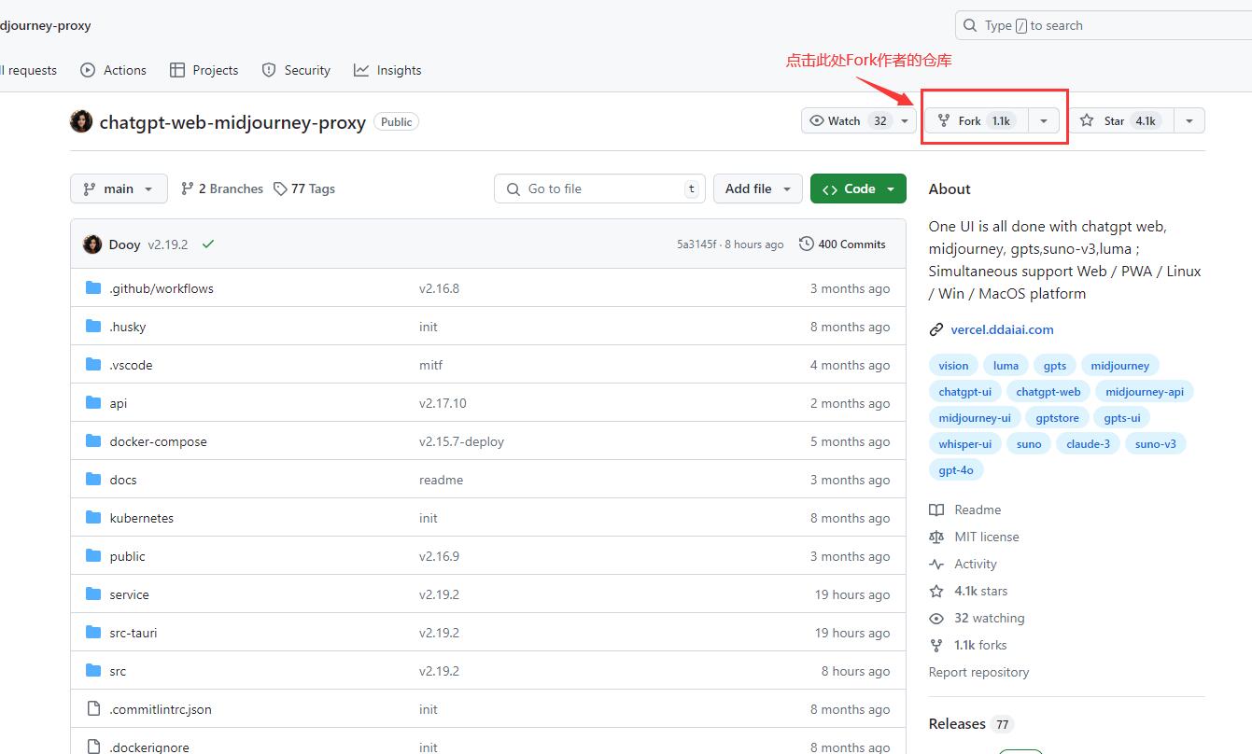Click the Dooy commit author avatar
The height and width of the screenshot is (754, 1252).
point(92,244)
